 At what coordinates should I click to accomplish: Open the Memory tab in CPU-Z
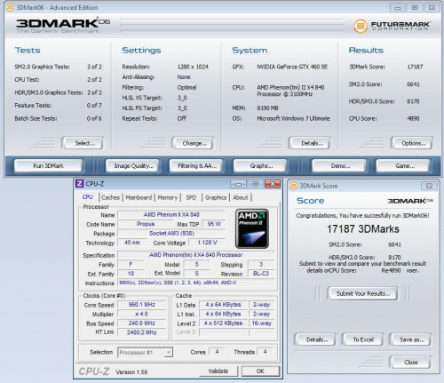point(168,197)
